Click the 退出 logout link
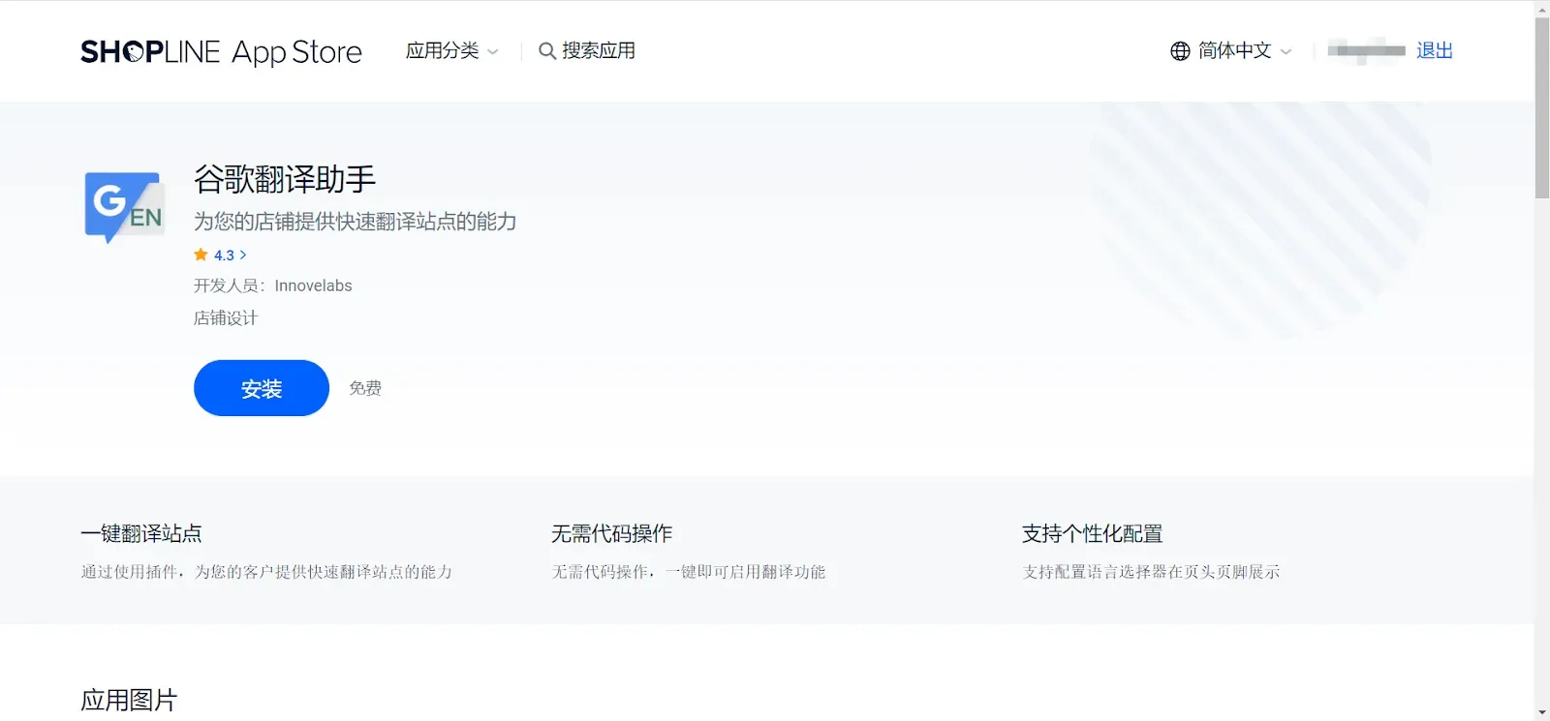Image resolution: width=1550 pixels, height=721 pixels. tap(1434, 50)
